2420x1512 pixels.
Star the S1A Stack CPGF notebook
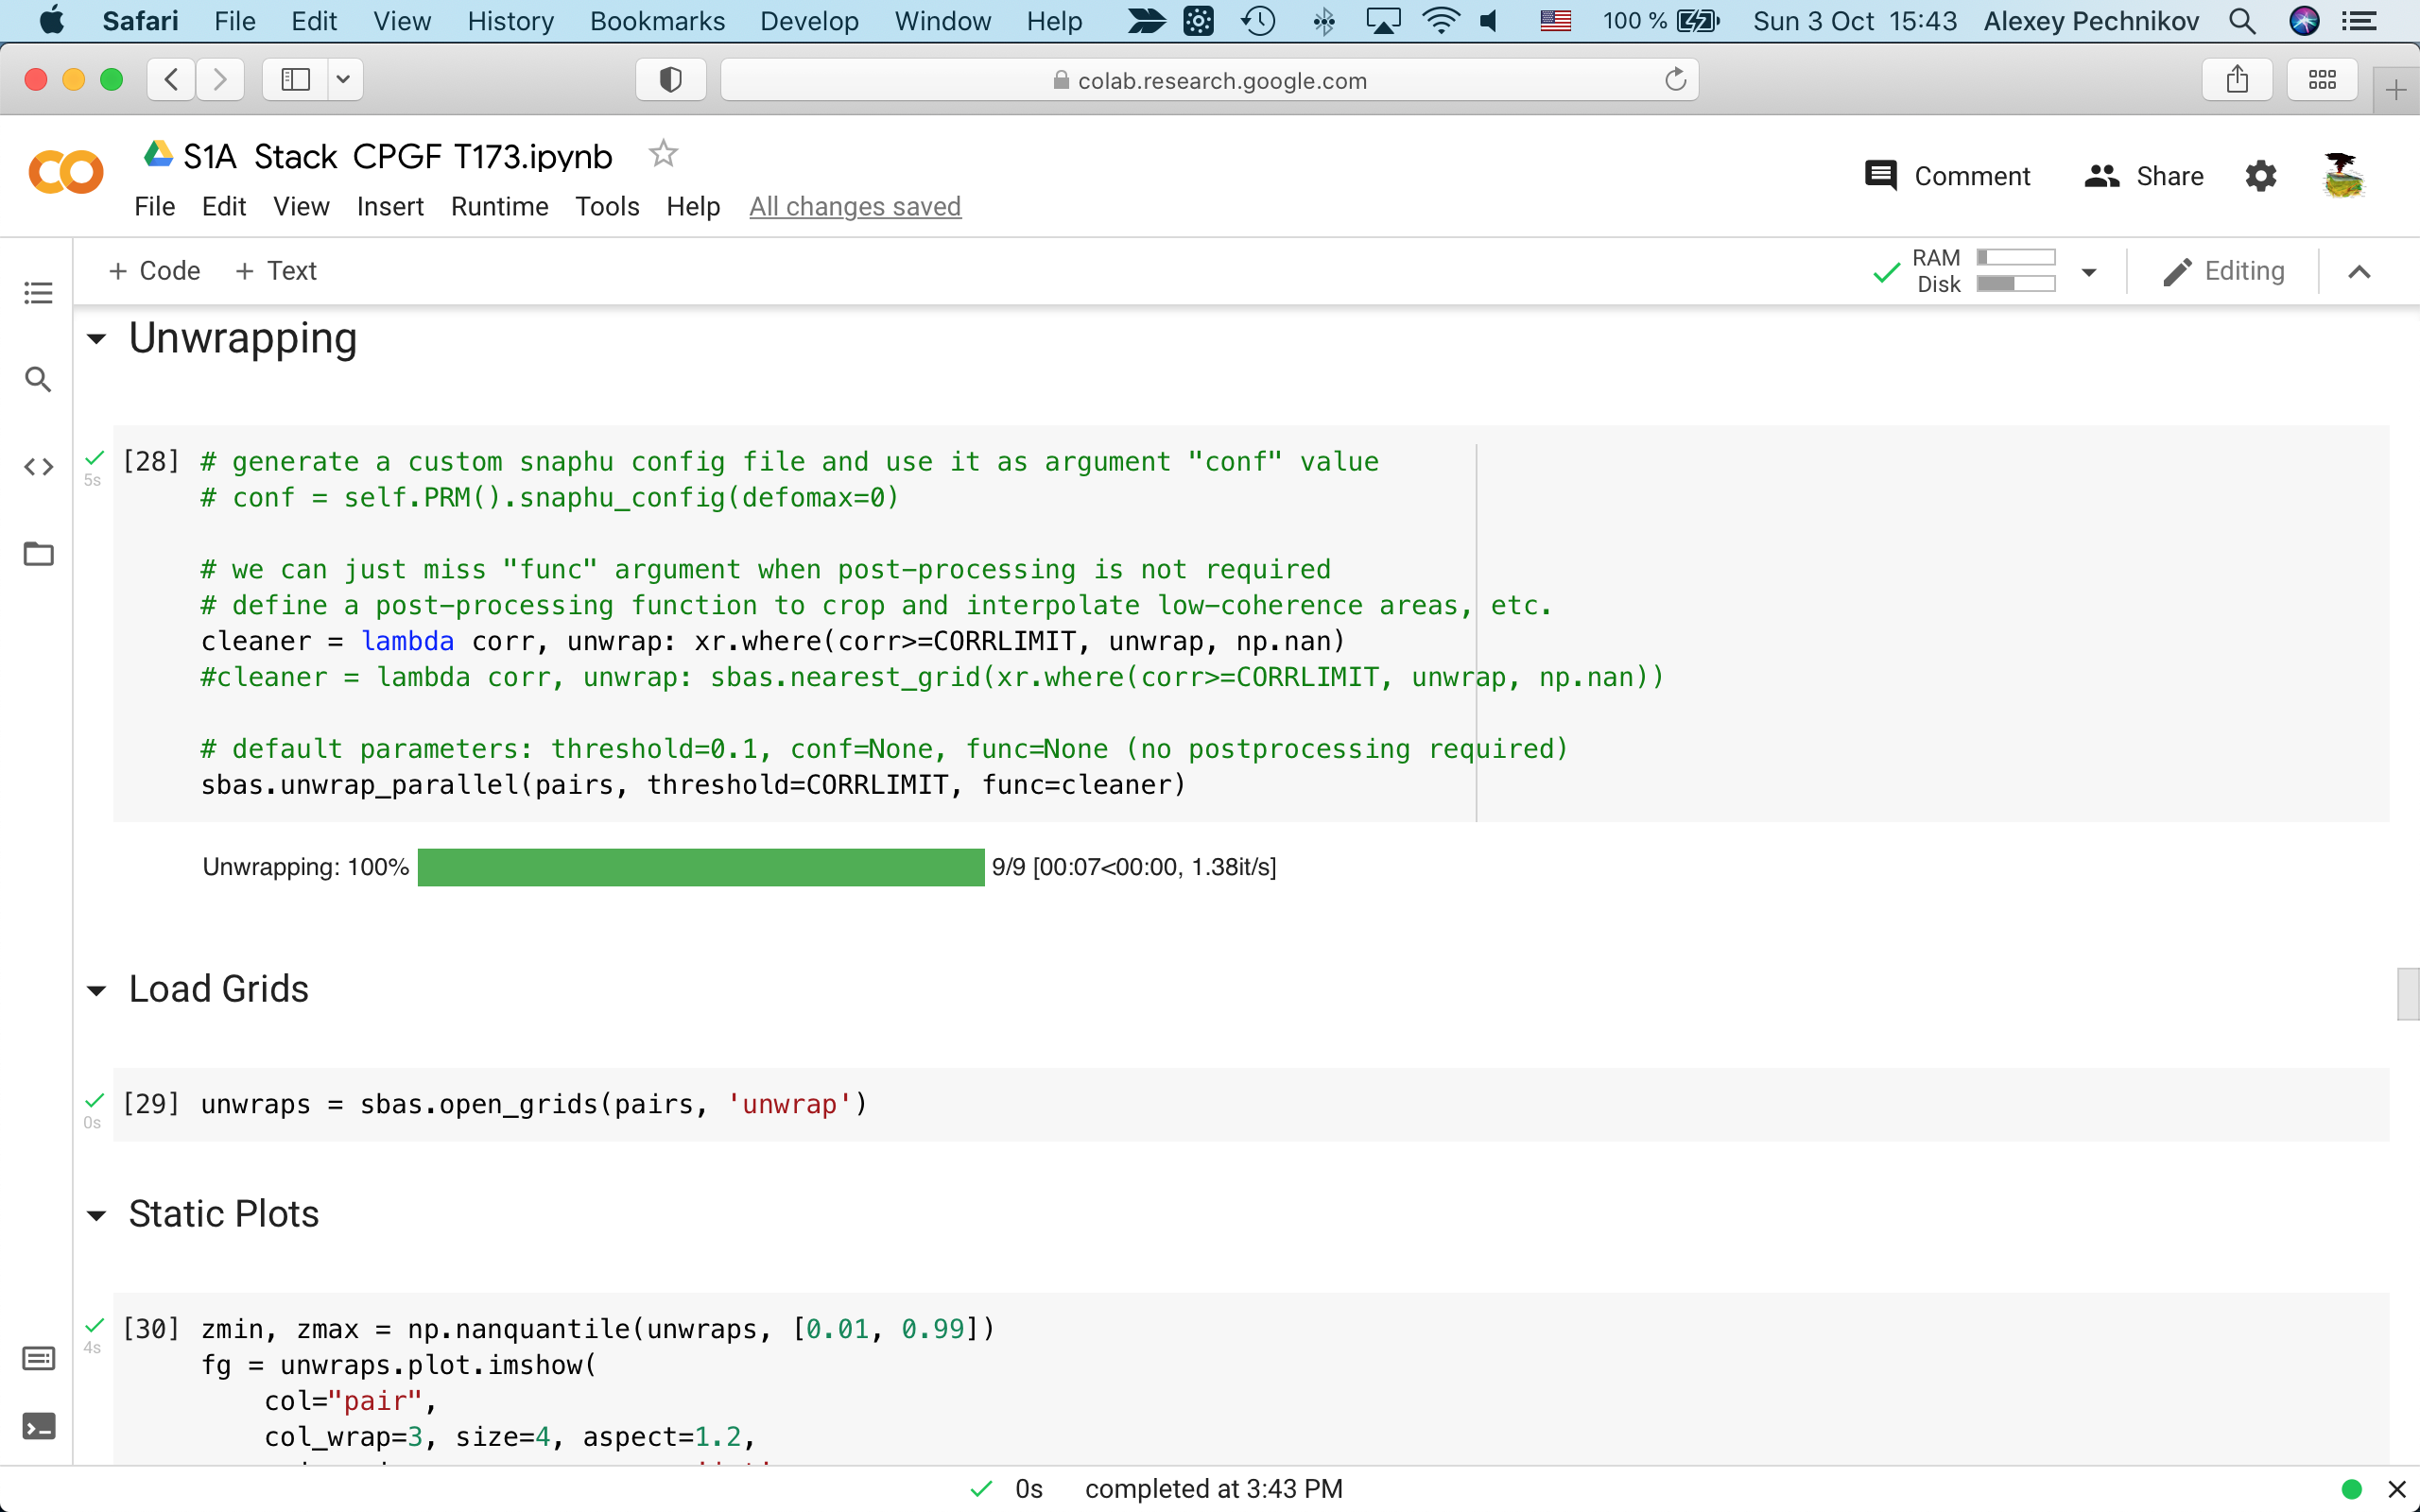pyautogui.click(x=662, y=154)
